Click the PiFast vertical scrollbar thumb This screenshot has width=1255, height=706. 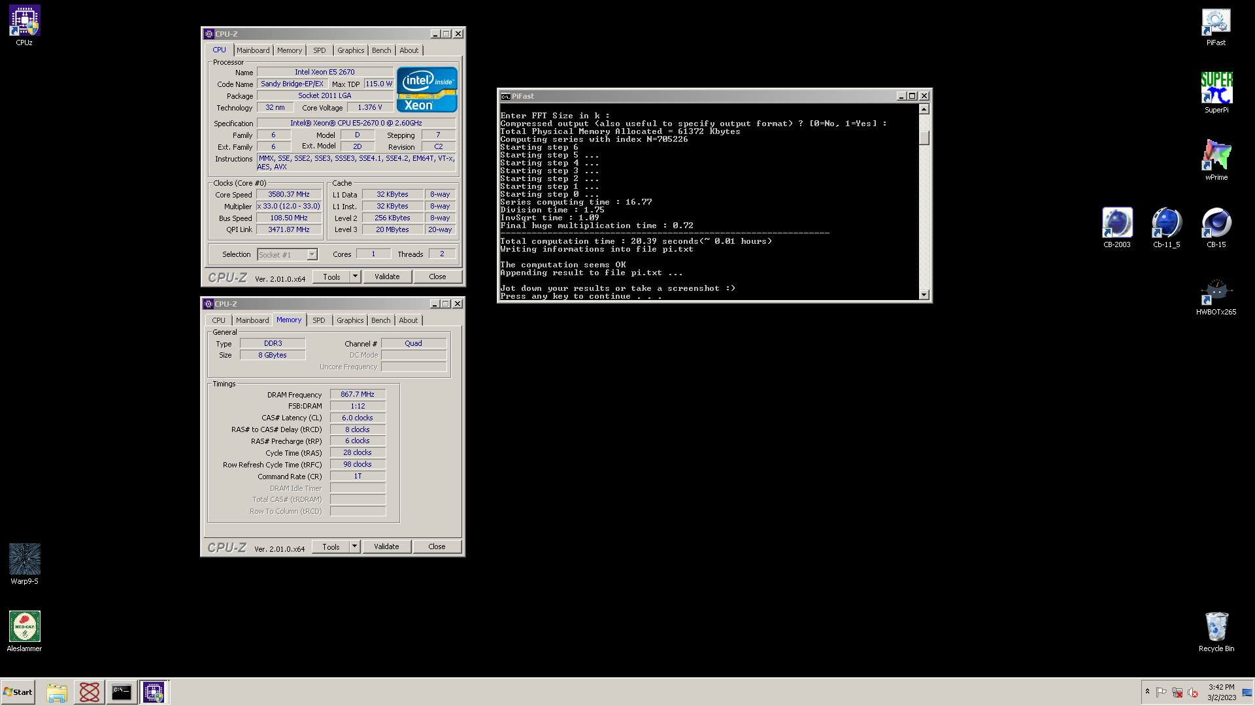(x=924, y=137)
